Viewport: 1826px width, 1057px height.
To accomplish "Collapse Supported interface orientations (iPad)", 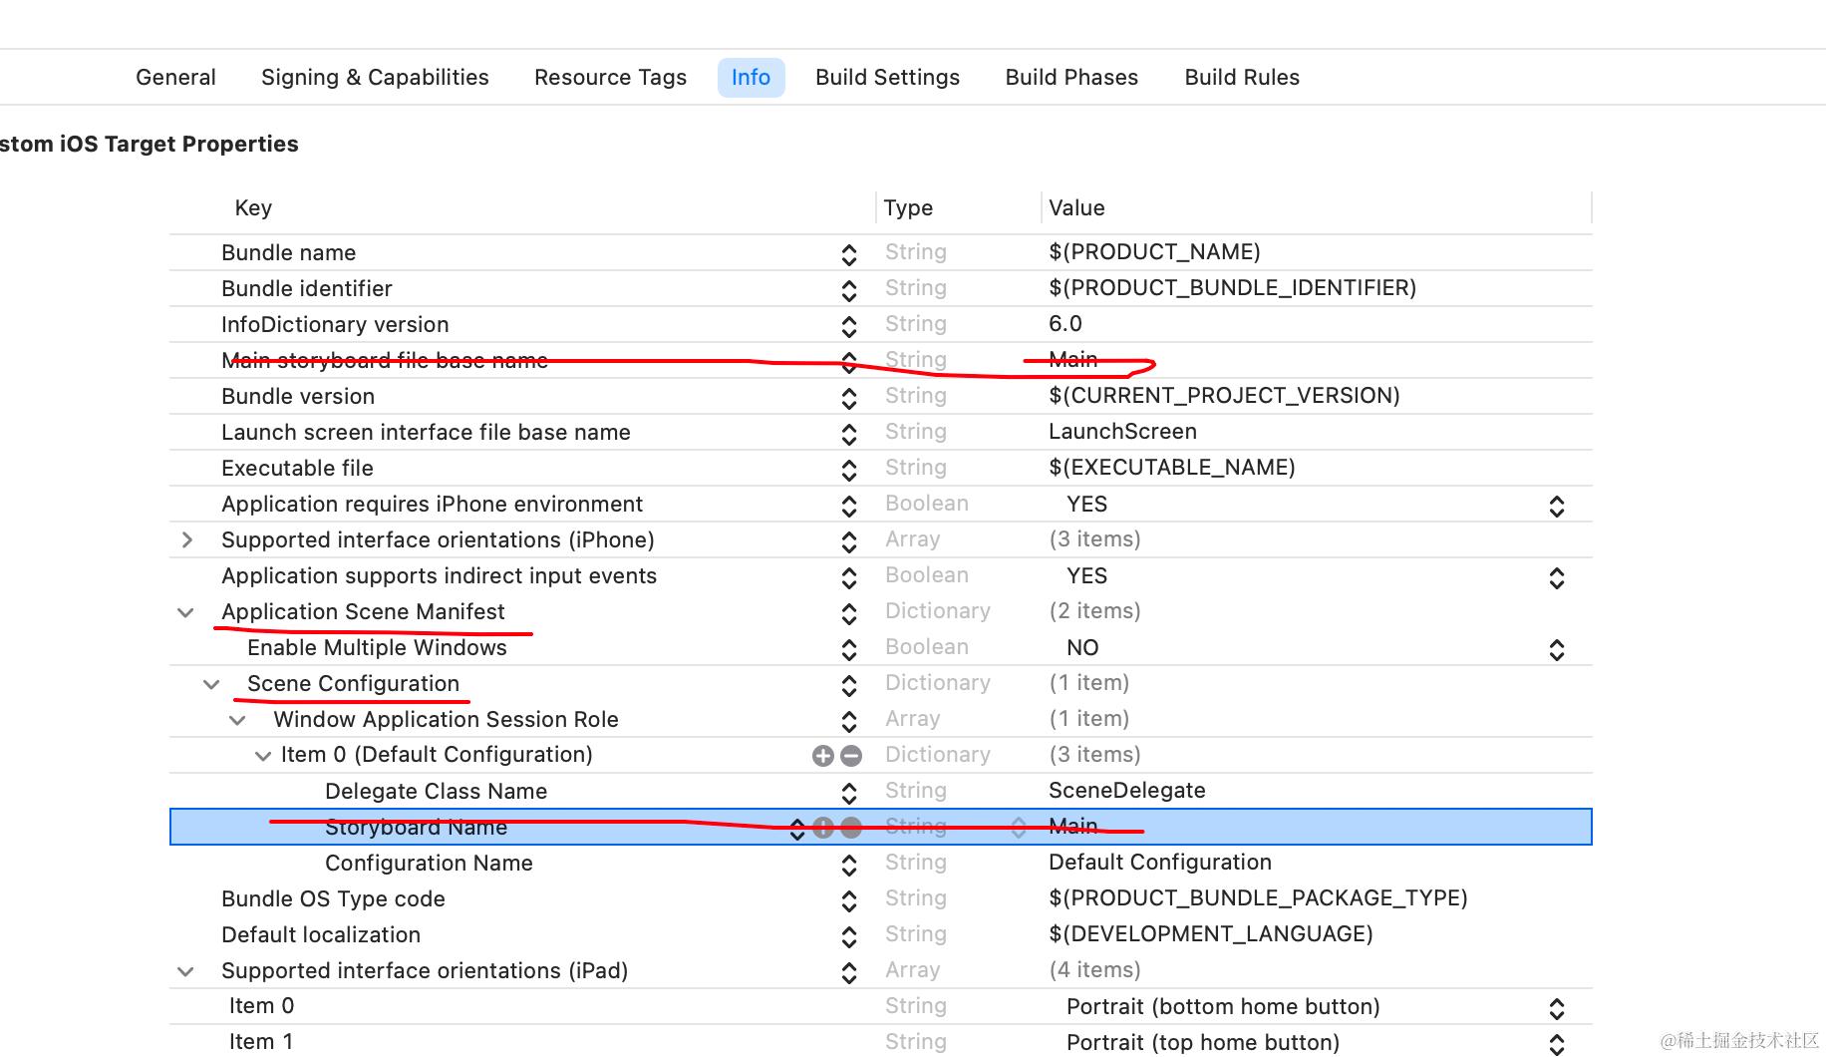I will point(185,971).
